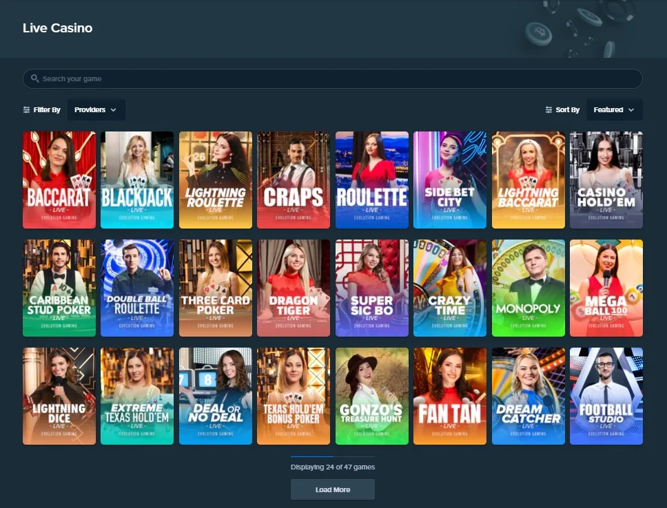This screenshot has width=667, height=508.
Task: Click the Sort By sliders icon
Action: tap(548, 109)
